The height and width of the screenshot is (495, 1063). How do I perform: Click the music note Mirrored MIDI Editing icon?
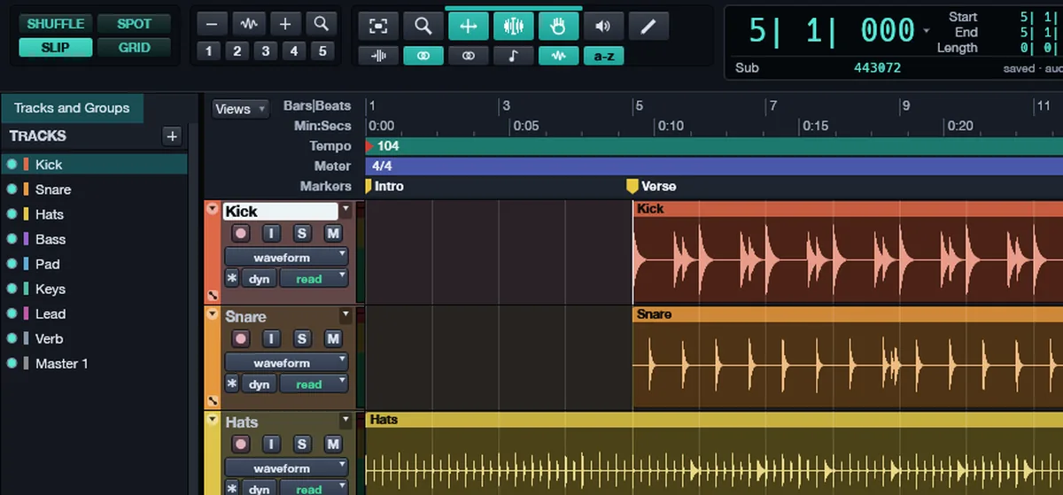pyautogui.click(x=514, y=56)
